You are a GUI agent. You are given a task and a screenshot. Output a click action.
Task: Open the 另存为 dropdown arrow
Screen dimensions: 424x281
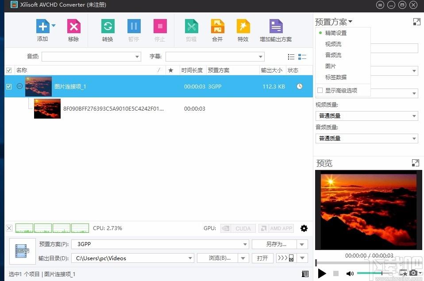pos(302,244)
